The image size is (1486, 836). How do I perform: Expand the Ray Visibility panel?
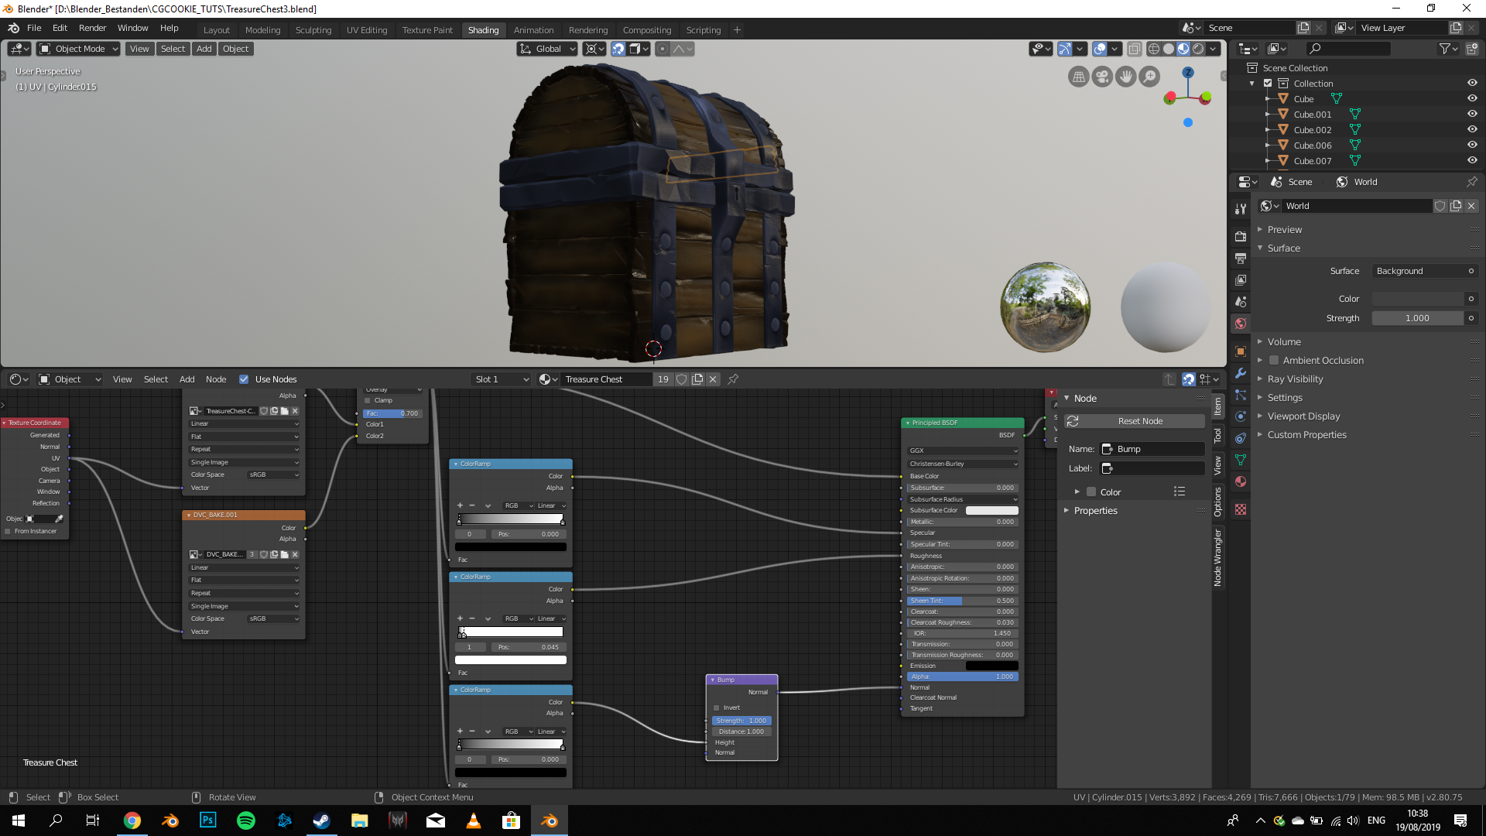coord(1294,379)
